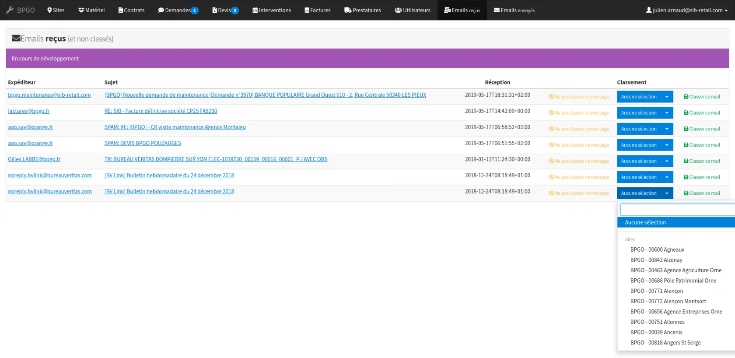This screenshot has height=358, width=735.
Task: Open Matériel via the boxes icon
Action: click(81, 10)
